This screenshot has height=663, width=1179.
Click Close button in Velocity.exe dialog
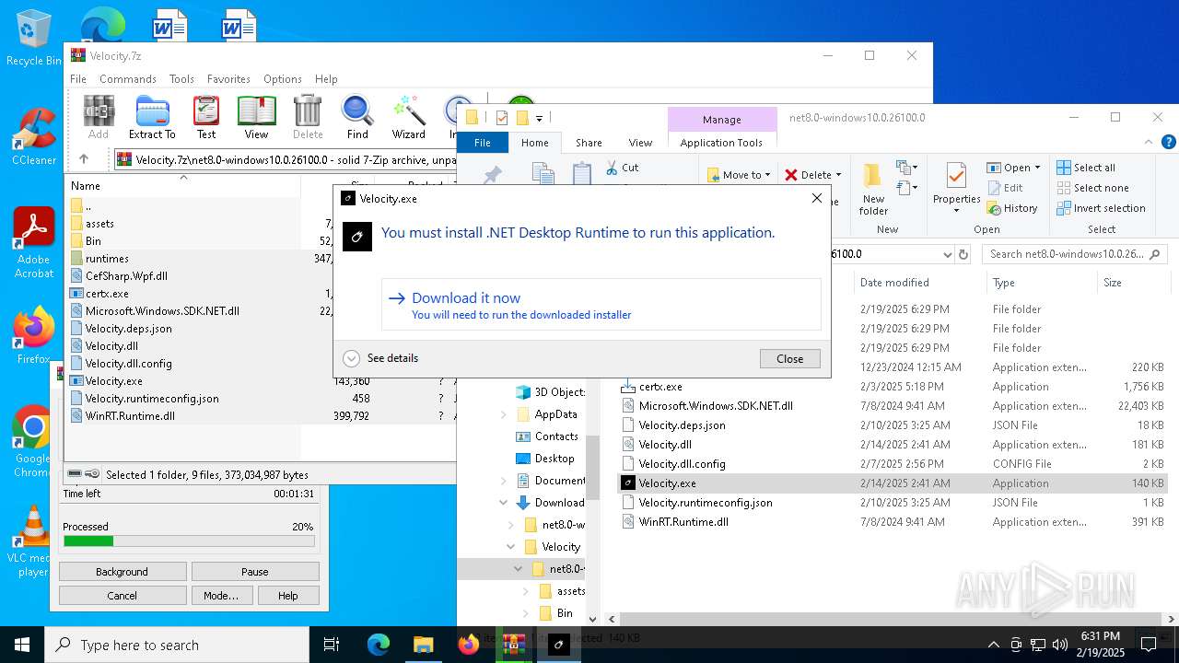789,359
